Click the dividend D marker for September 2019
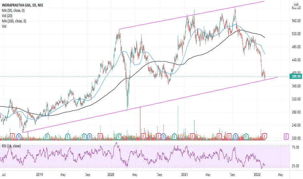 point(89,137)
